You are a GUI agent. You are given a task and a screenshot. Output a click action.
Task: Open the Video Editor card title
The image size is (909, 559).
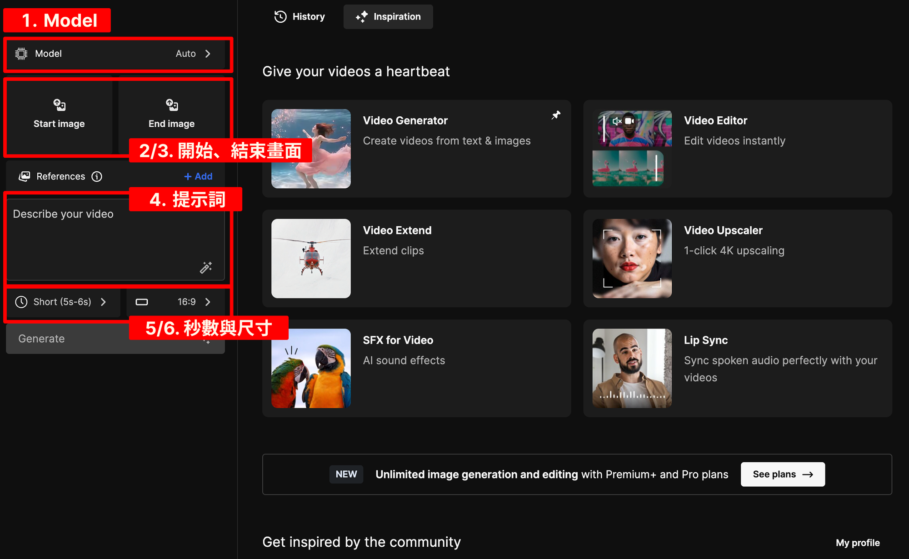715,120
